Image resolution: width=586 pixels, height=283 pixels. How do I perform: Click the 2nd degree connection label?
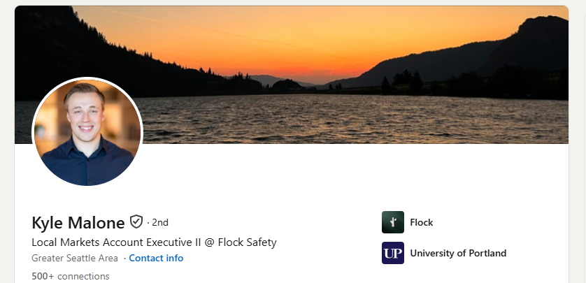(x=160, y=222)
